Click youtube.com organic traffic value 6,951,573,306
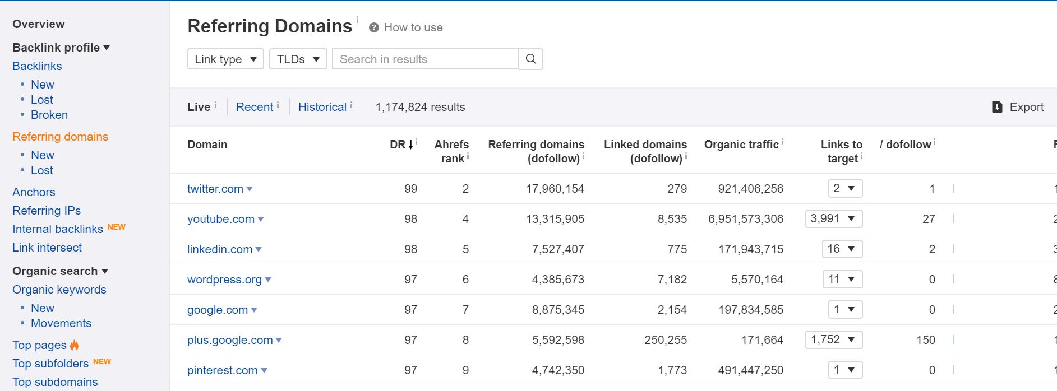Image resolution: width=1057 pixels, height=391 pixels. 746,219
